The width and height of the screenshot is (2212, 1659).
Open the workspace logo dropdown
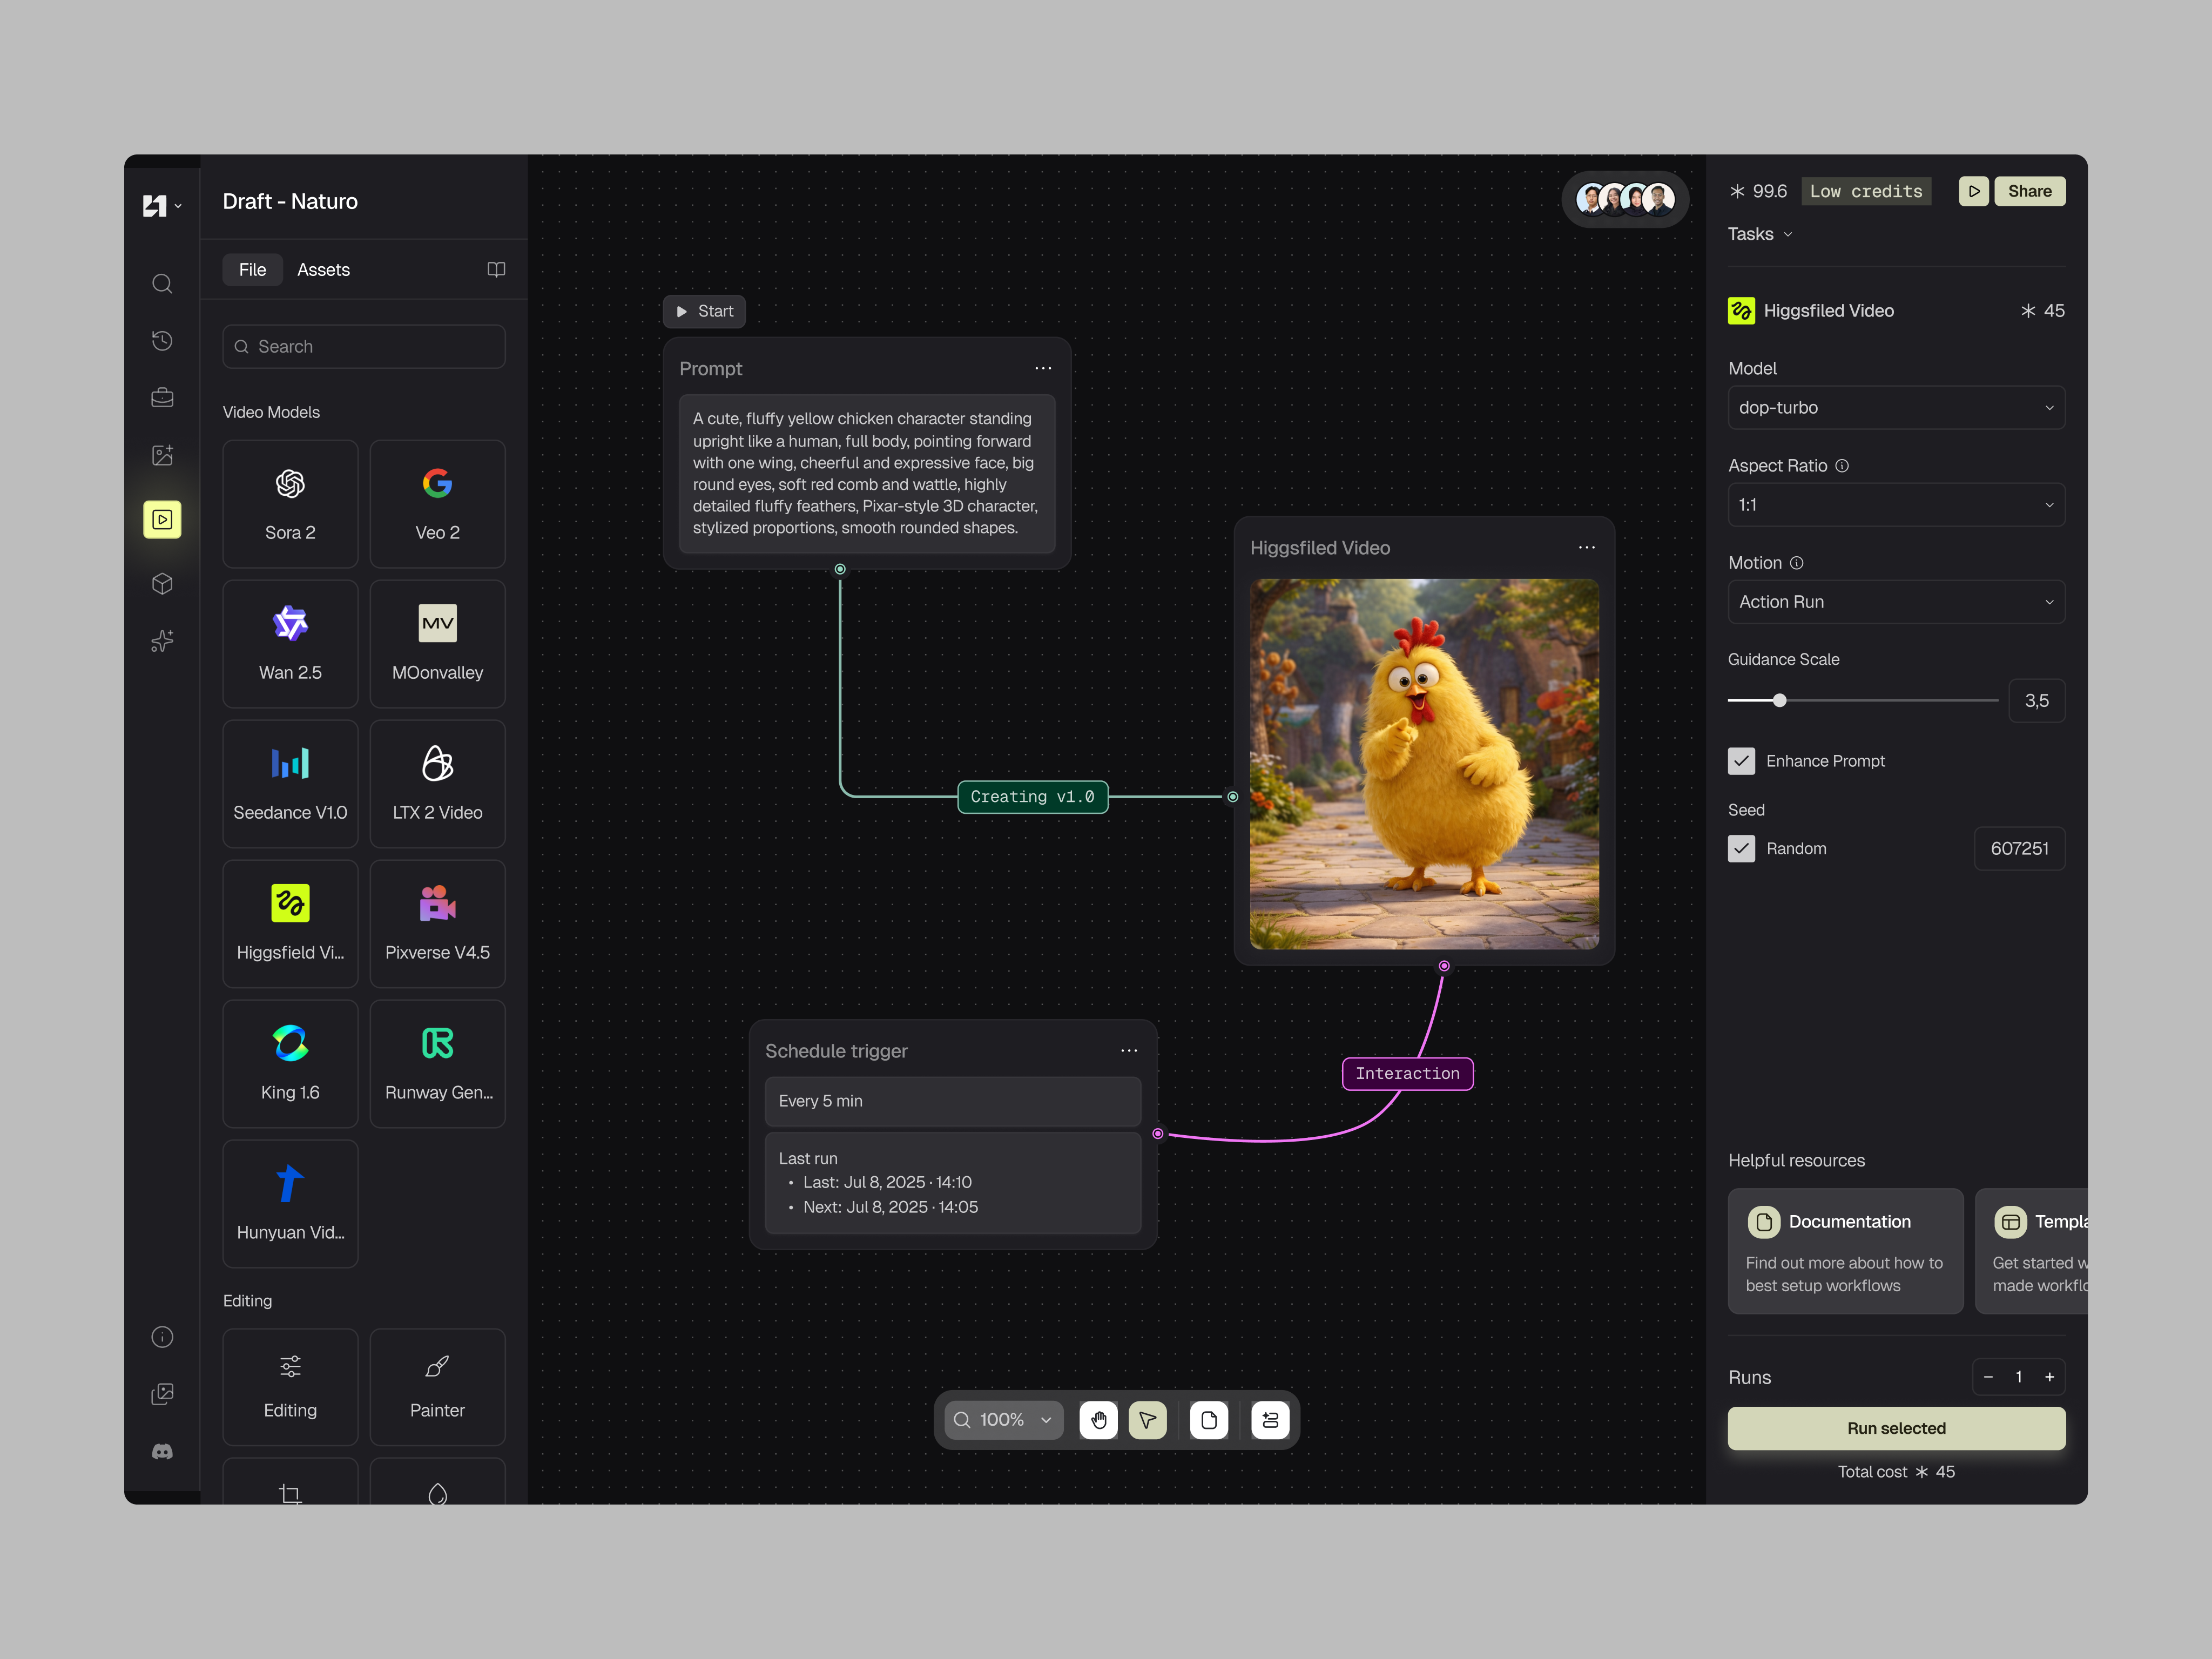(161, 206)
